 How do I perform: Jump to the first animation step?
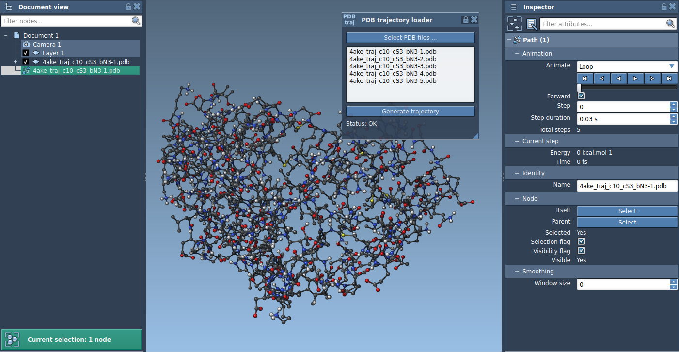(585, 78)
